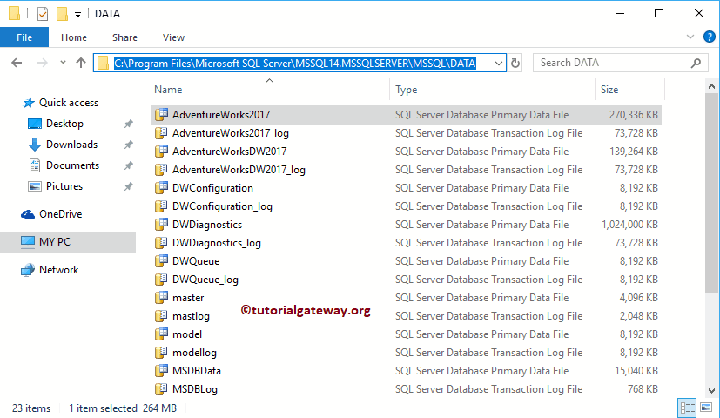720x418 pixels.
Task: Click the search magnifier icon
Action: point(696,63)
